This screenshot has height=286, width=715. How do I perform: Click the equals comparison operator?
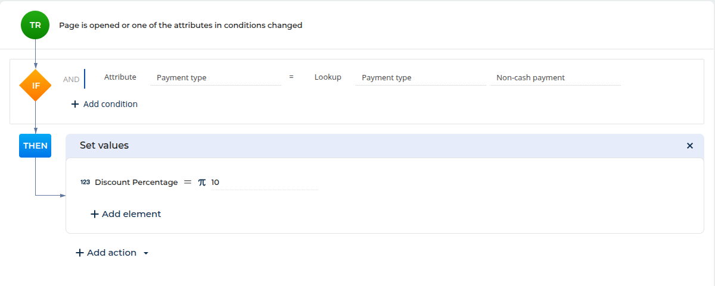coord(291,77)
